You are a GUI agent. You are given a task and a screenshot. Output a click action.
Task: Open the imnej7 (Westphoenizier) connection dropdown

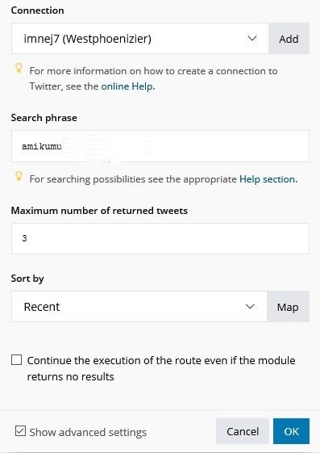coord(140,39)
